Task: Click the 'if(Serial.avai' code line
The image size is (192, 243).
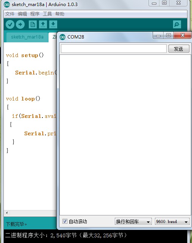Action: coord(34,116)
